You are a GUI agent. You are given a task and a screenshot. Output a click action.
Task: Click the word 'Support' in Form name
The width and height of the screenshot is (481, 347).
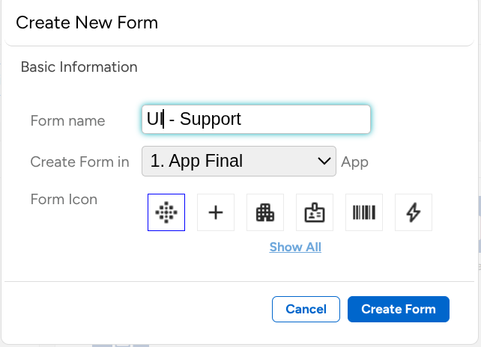tap(211, 119)
